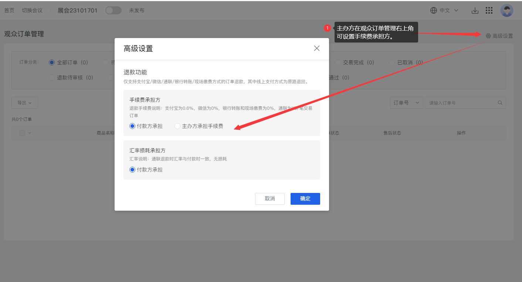This screenshot has height=282, width=522.
Task: Click the 确定 button
Action: pyautogui.click(x=305, y=198)
